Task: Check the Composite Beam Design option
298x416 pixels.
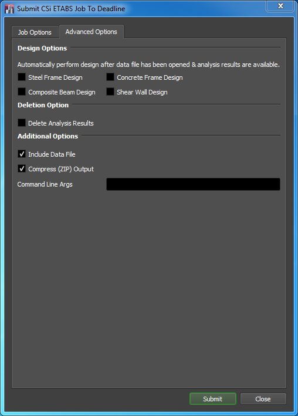Action: coord(22,92)
